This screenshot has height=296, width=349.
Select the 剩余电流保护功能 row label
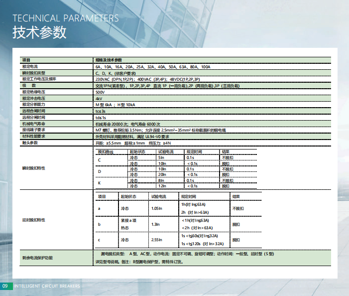pos(36,258)
